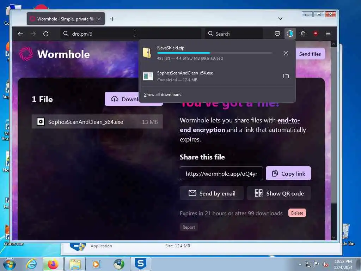Select the SophosScanAndClean_x64.exe file row
The height and width of the screenshot is (271, 361).
coord(97,122)
